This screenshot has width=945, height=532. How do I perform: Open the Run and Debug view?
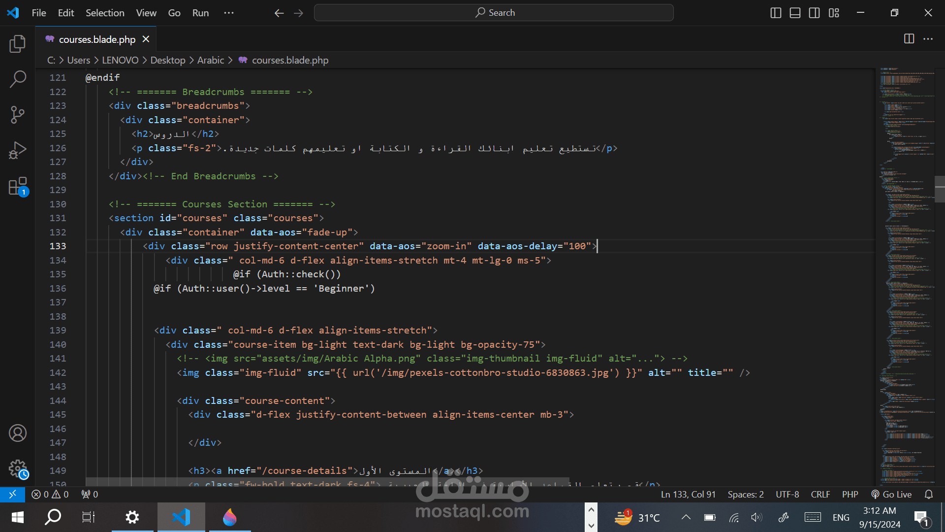click(x=18, y=150)
